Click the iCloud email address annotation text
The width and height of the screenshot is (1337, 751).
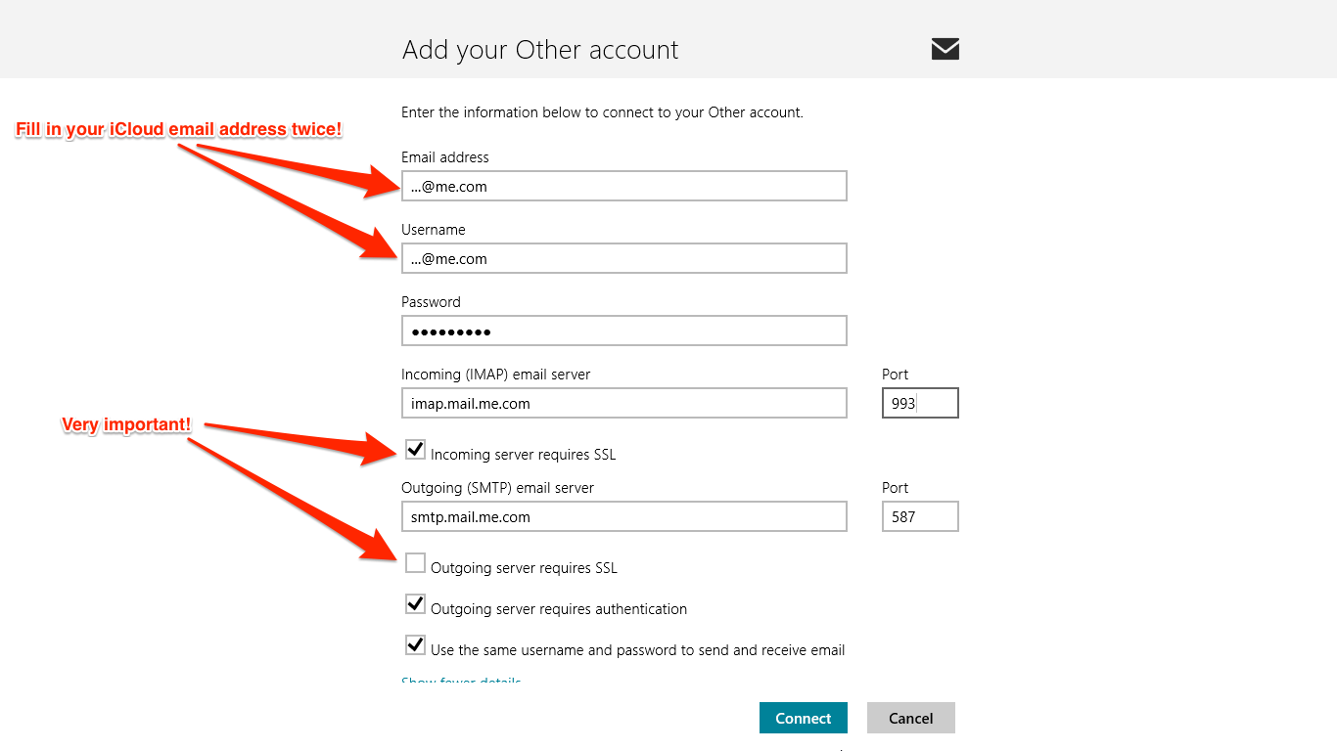point(178,128)
